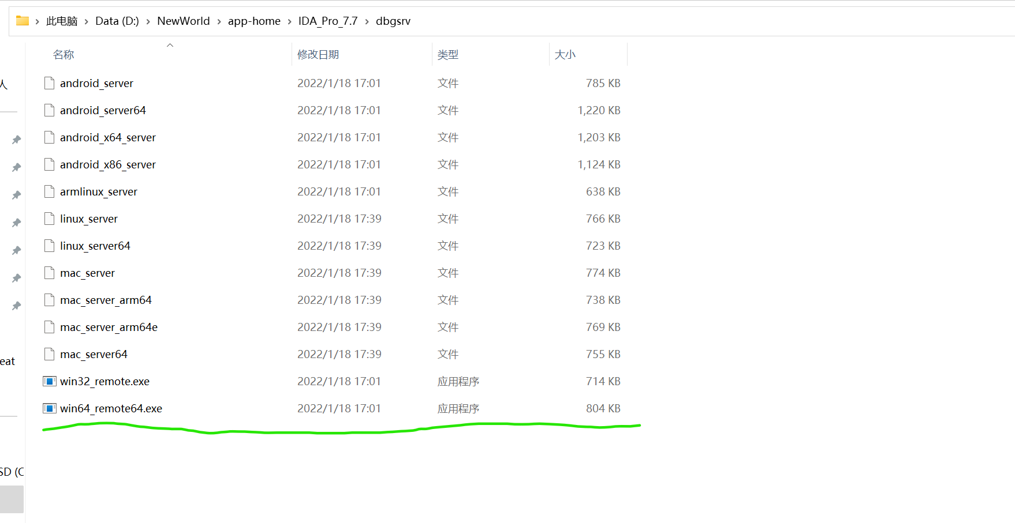
Task: Unpin the top pinned item in the sidebar
Action: [x=16, y=139]
